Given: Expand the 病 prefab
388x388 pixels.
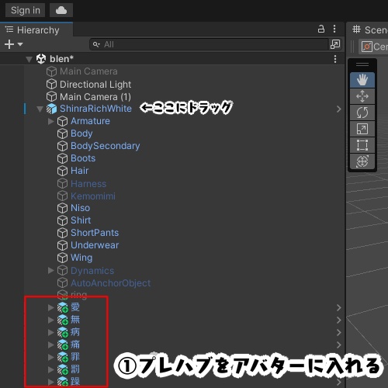Looking at the screenshot, I should [51, 332].
